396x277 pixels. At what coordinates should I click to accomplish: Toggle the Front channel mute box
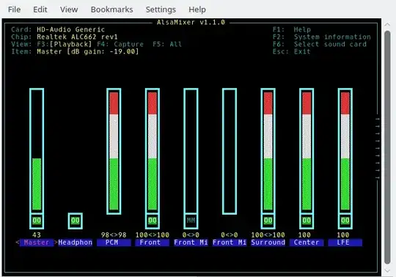pos(153,221)
